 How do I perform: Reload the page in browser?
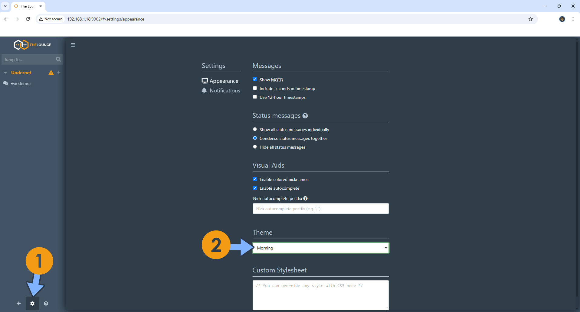[28, 19]
